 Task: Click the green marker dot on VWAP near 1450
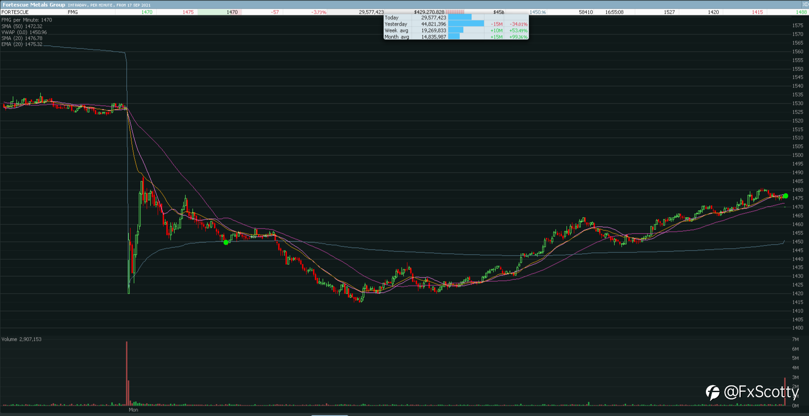tap(226, 242)
